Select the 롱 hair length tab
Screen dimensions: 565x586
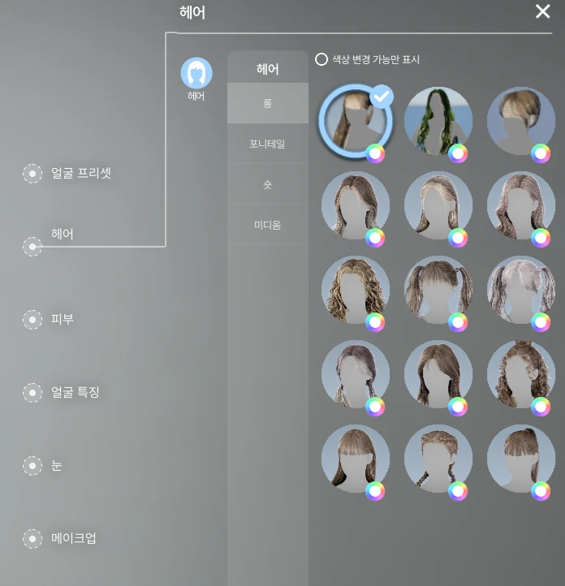[267, 103]
